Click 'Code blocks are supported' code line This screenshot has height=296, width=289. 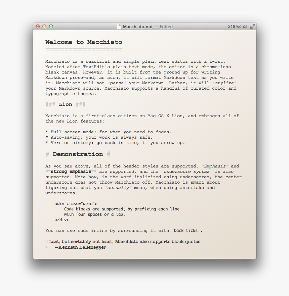pyautogui.click(x=122, y=209)
